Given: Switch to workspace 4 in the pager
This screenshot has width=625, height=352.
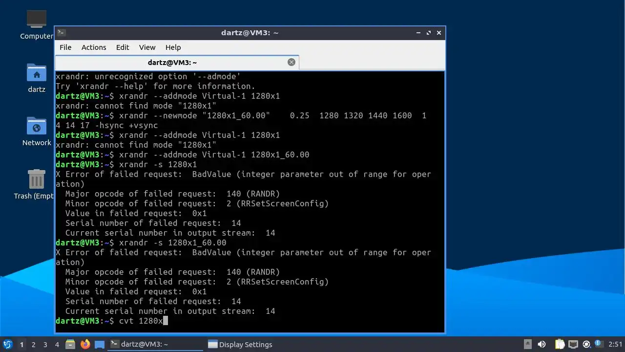Looking at the screenshot, I should (57, 344).
